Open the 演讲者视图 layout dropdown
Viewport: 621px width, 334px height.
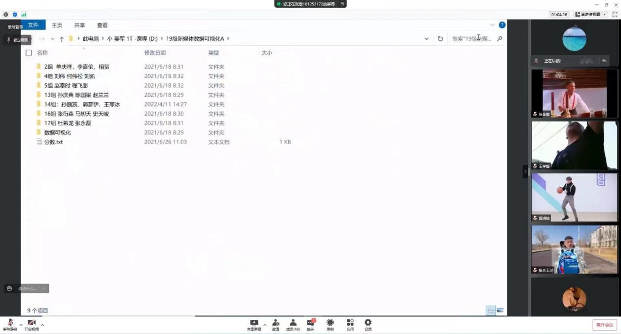591,15
